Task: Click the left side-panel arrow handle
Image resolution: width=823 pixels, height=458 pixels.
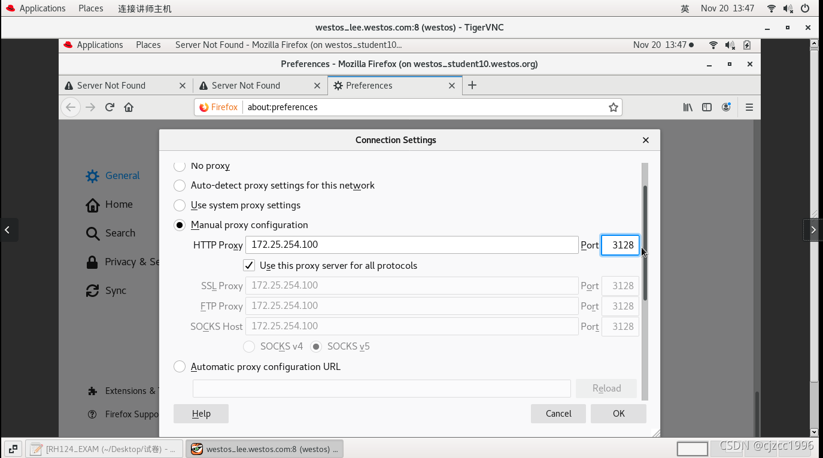Action: click(8, 230)
